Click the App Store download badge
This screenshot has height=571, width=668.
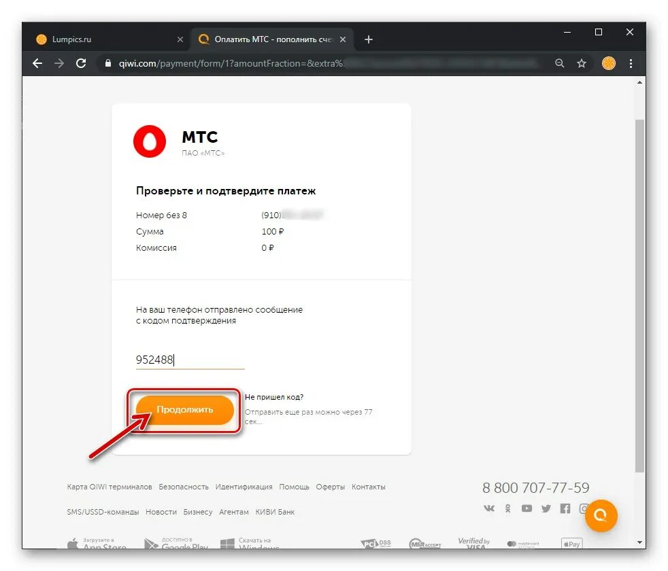(97, 543)
